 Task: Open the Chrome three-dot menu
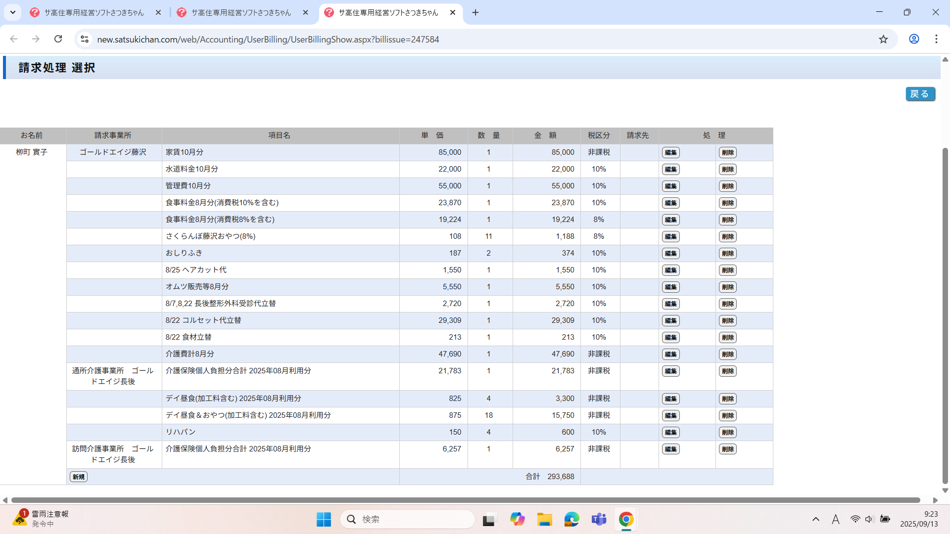point(936,39)
